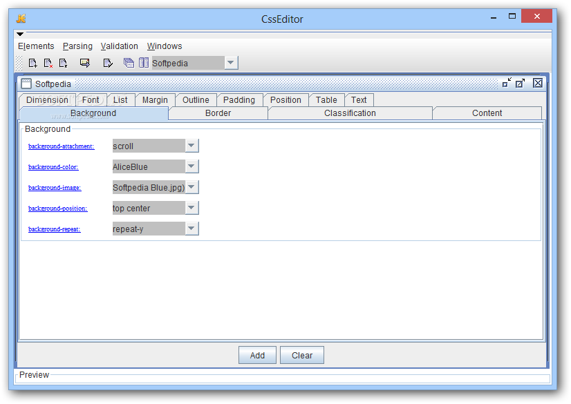Click the cascade windows toolbar icon
The width and height of the screenshot is (571, 404).
click(129, 63)
